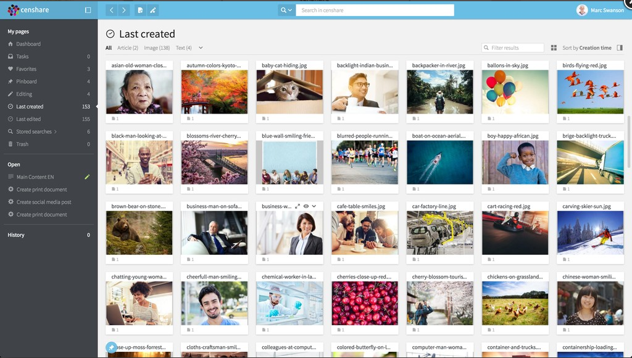Toggle preview eye on business-woman image
Screen dimensions: 632x358
[x=306, y=206]
